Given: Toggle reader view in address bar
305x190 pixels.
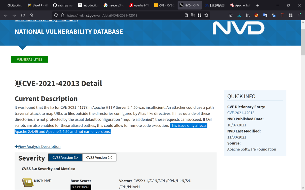Looking at the screenshot, I should (186, 15).
